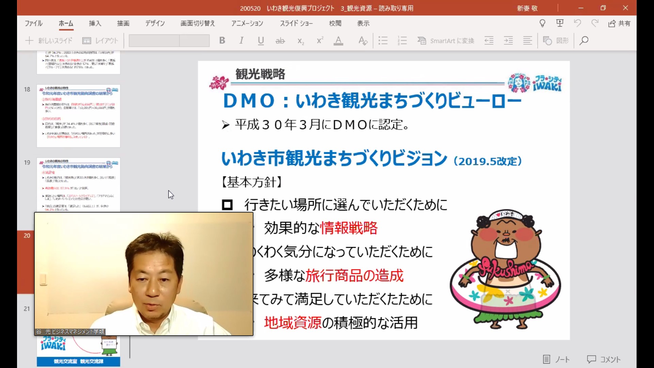This screenshot has width=654, height=368.
Task: Restore down the PowerPoint window
Action: (x=603, y=8)
